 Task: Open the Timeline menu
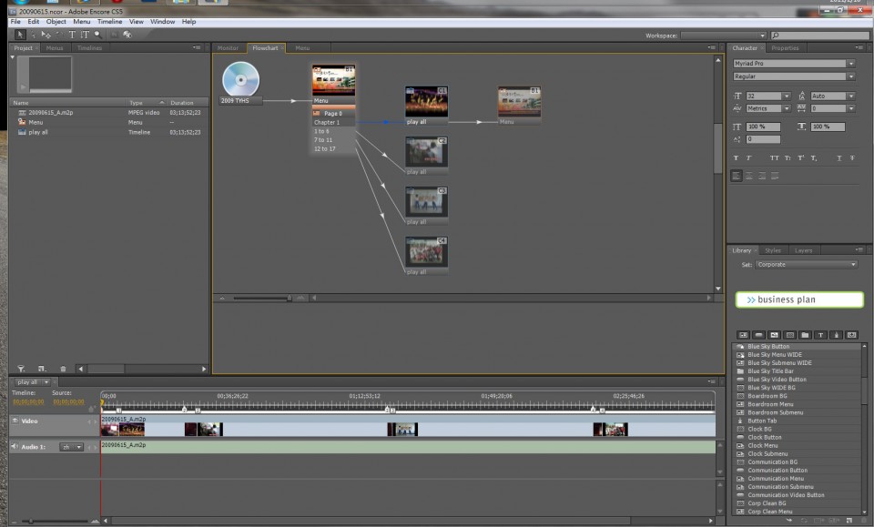tap(109, 21)
